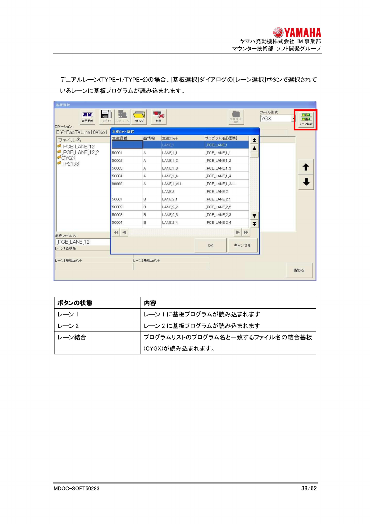Click the 表示更新 refresh icon
The image size is (370, 524).
coord(87,117)
